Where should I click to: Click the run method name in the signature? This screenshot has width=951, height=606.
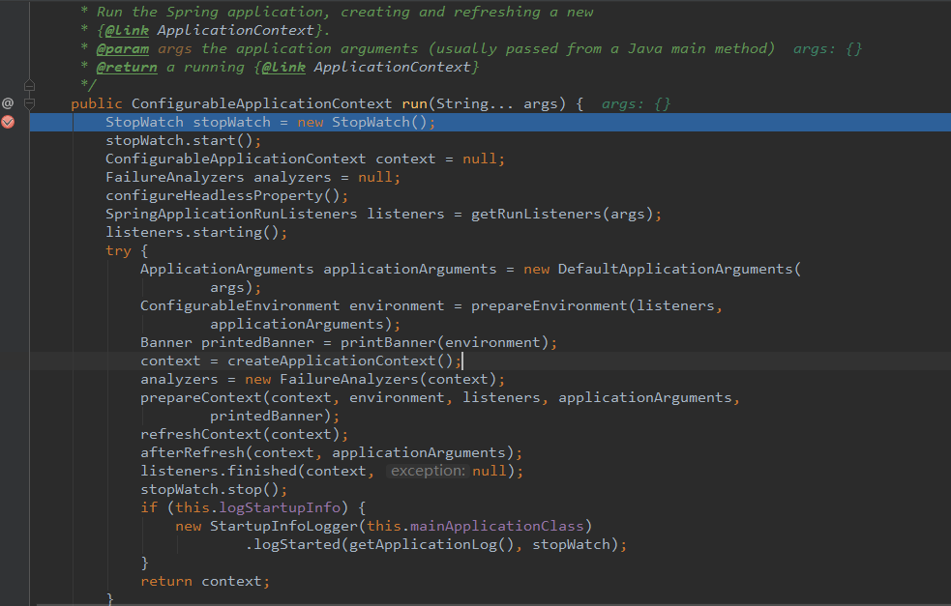[415, 103]
